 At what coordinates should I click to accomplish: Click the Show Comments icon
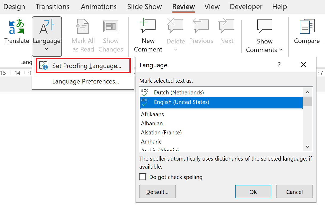pyautogui.click(x=264, y=26)
